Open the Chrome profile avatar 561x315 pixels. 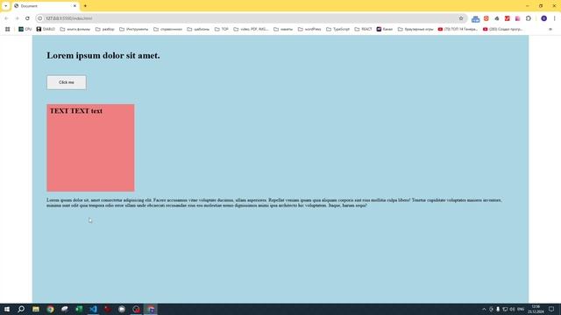[x=543, y=18]
